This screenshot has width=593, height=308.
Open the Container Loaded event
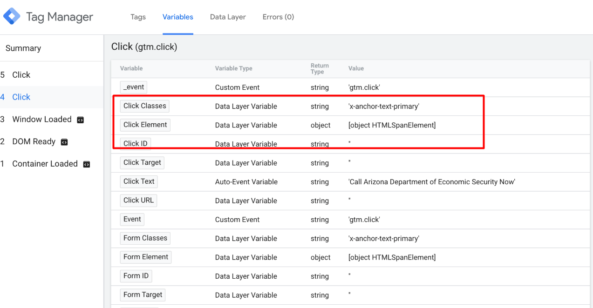[45, 164]
